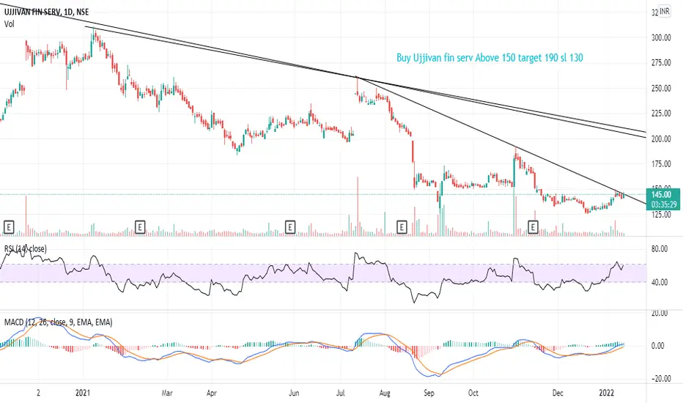
Task: Click the earnings E marker between Aug and Sep
Action: click(x=402, y=227)
